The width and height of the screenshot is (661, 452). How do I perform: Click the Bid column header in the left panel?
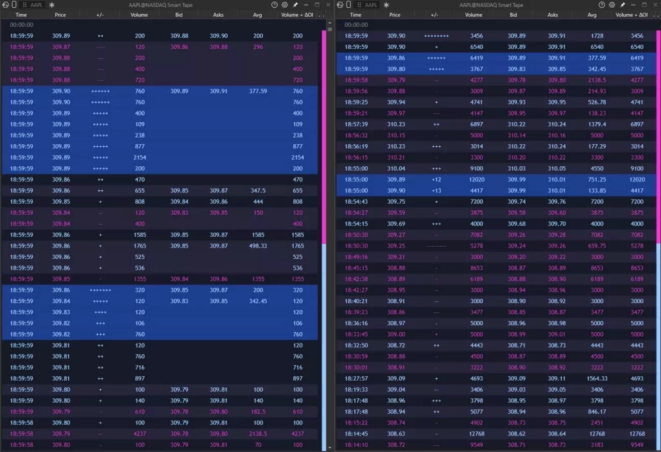tap(179, 15)
